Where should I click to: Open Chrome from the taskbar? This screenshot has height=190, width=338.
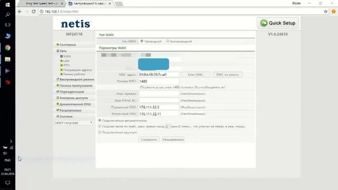coord(7,47)
